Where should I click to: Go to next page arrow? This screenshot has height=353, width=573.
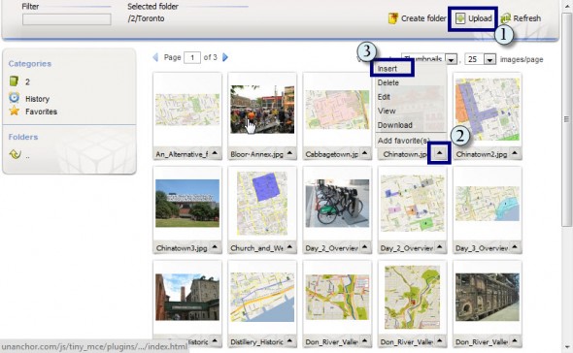point(225,57)
